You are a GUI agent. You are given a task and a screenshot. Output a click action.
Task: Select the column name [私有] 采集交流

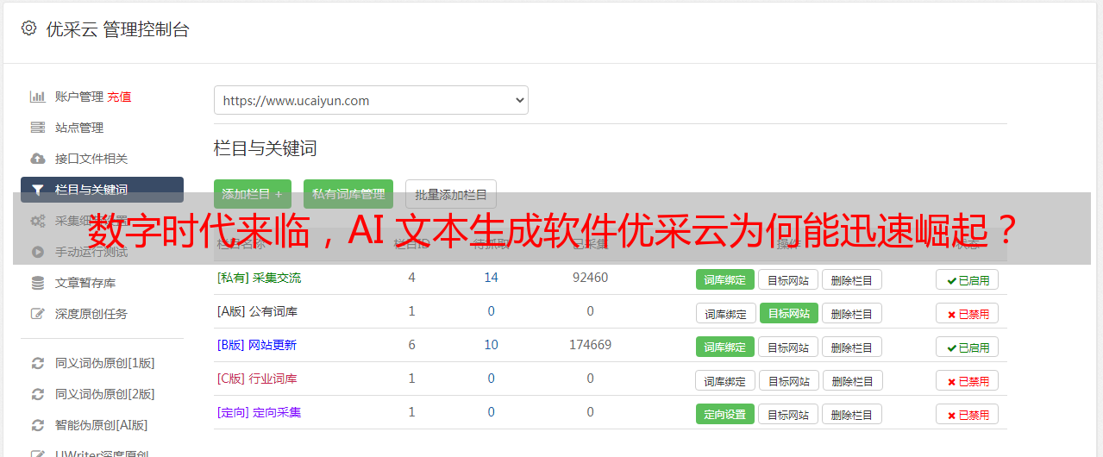click(x=259, y=278)
